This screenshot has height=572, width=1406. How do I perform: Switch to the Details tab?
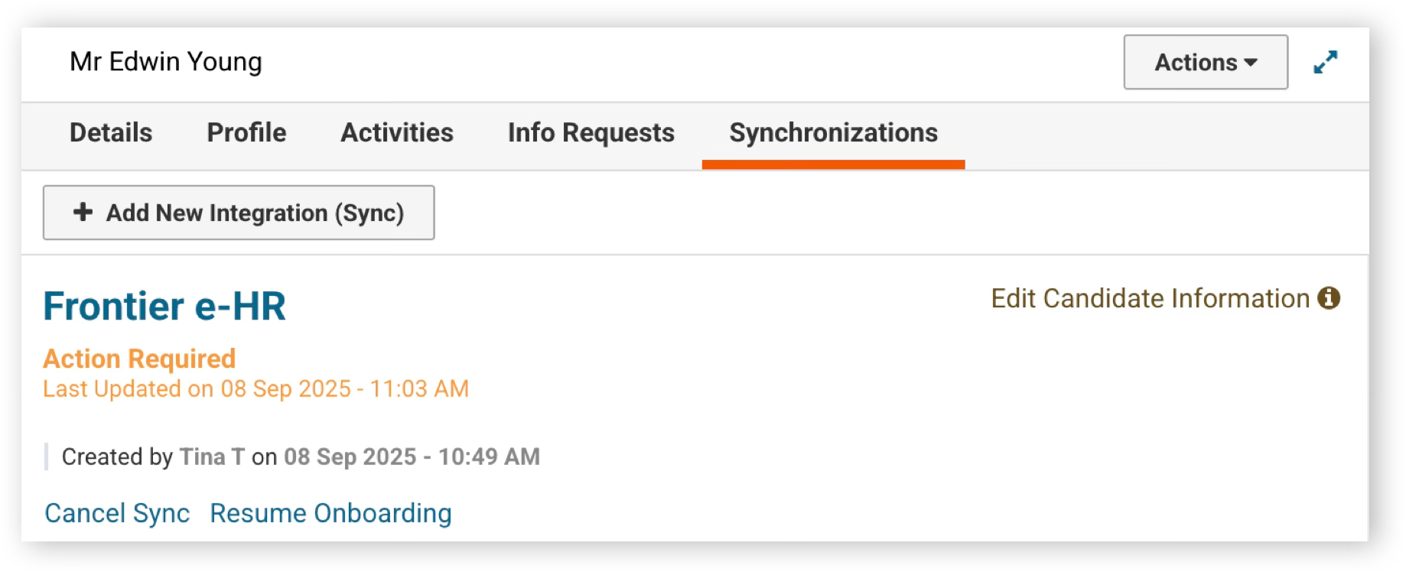[x=111, y=133]
